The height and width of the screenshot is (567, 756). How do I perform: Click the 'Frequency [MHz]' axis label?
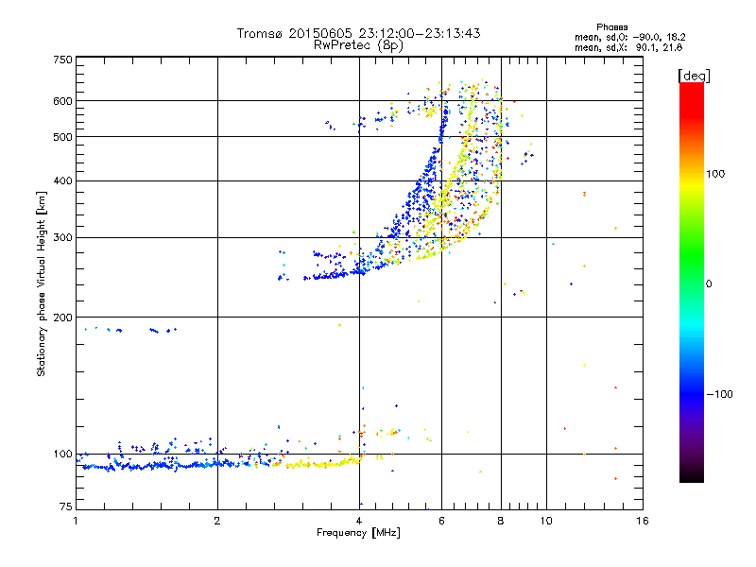358,533
